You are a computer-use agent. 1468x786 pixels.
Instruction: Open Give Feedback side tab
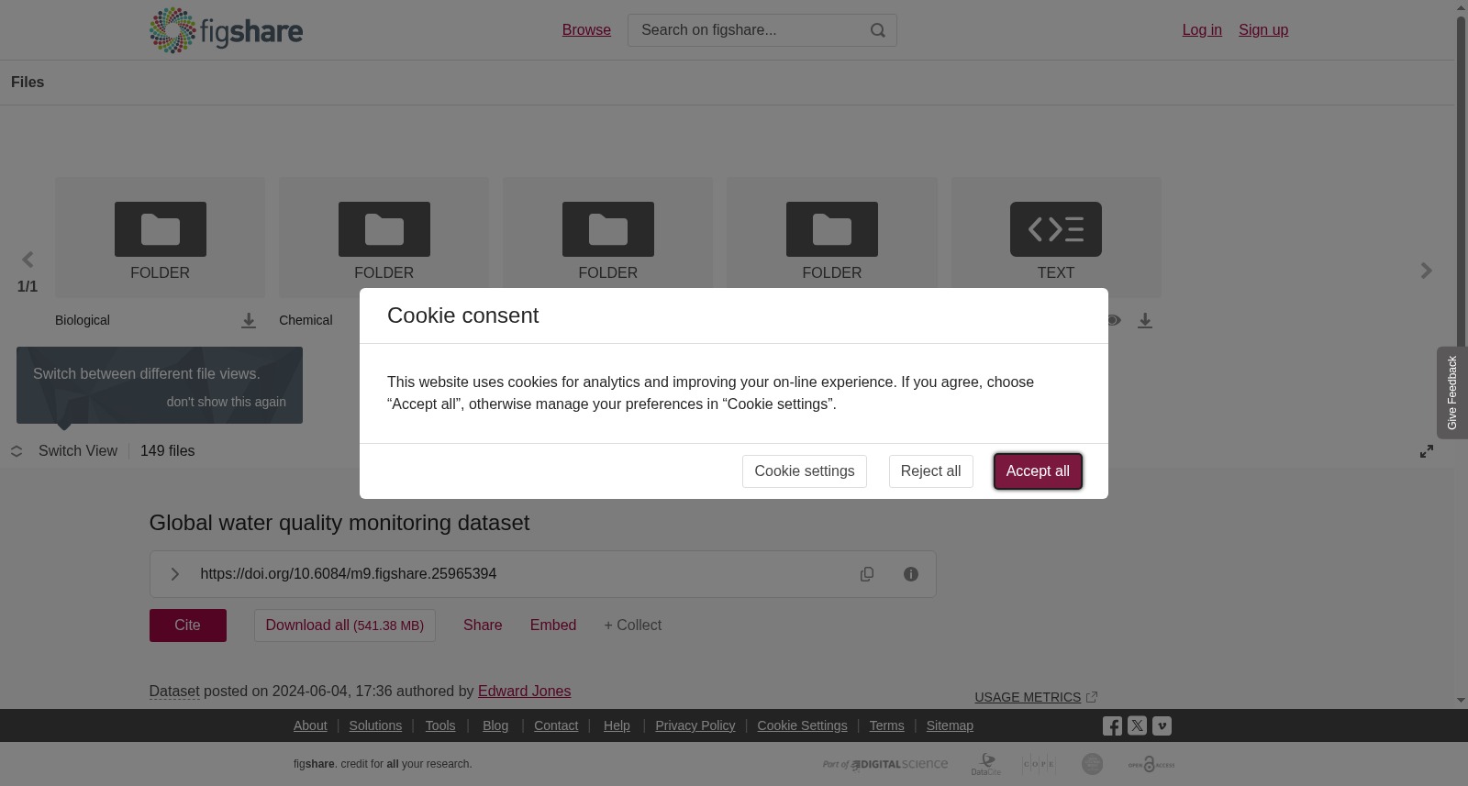tap(1452, 393)
